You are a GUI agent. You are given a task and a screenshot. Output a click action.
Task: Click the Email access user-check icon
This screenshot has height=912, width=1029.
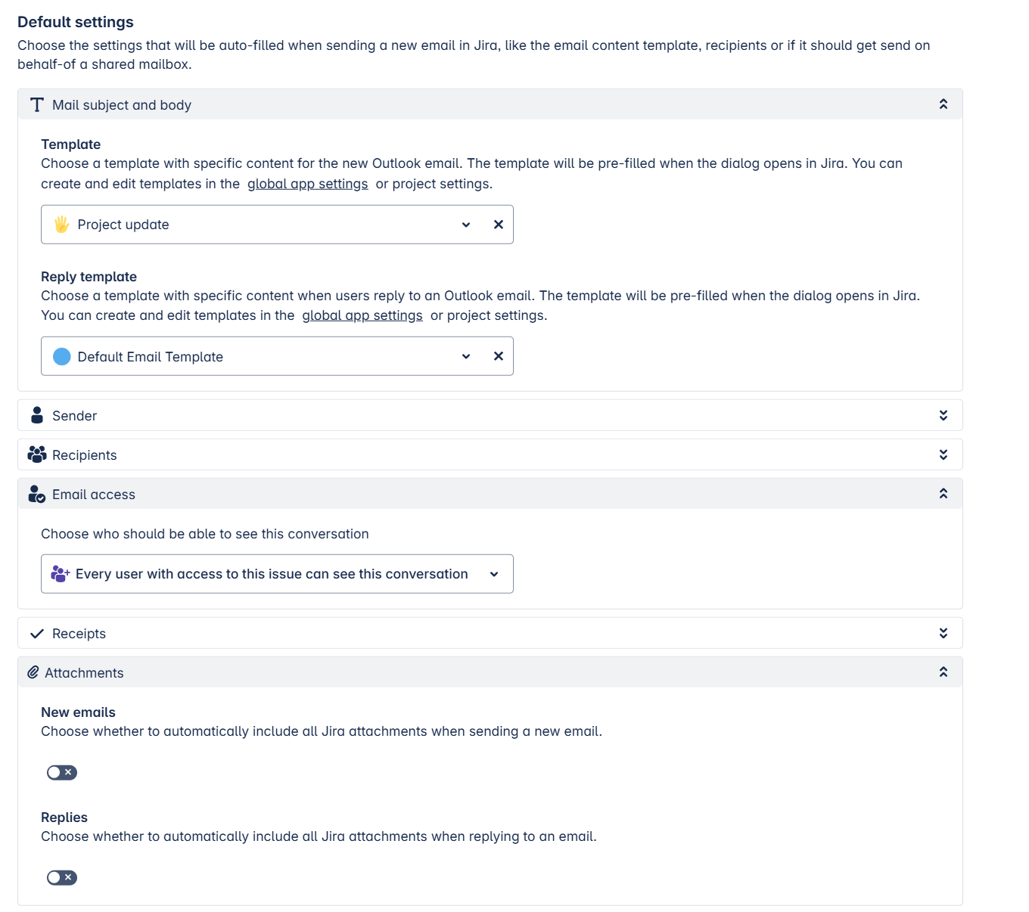pyautogui.click(x=36, y=494)
